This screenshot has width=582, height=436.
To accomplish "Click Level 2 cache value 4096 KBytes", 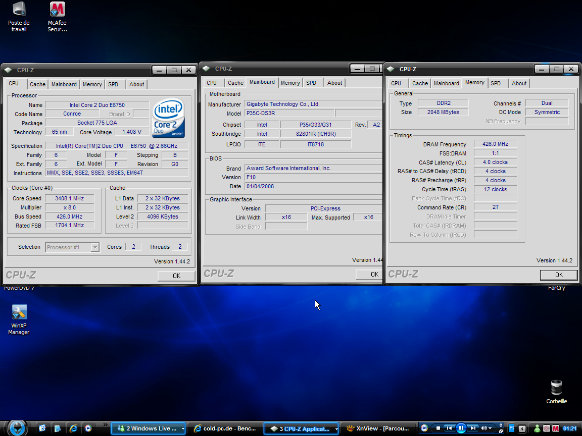I will point(163,216).
